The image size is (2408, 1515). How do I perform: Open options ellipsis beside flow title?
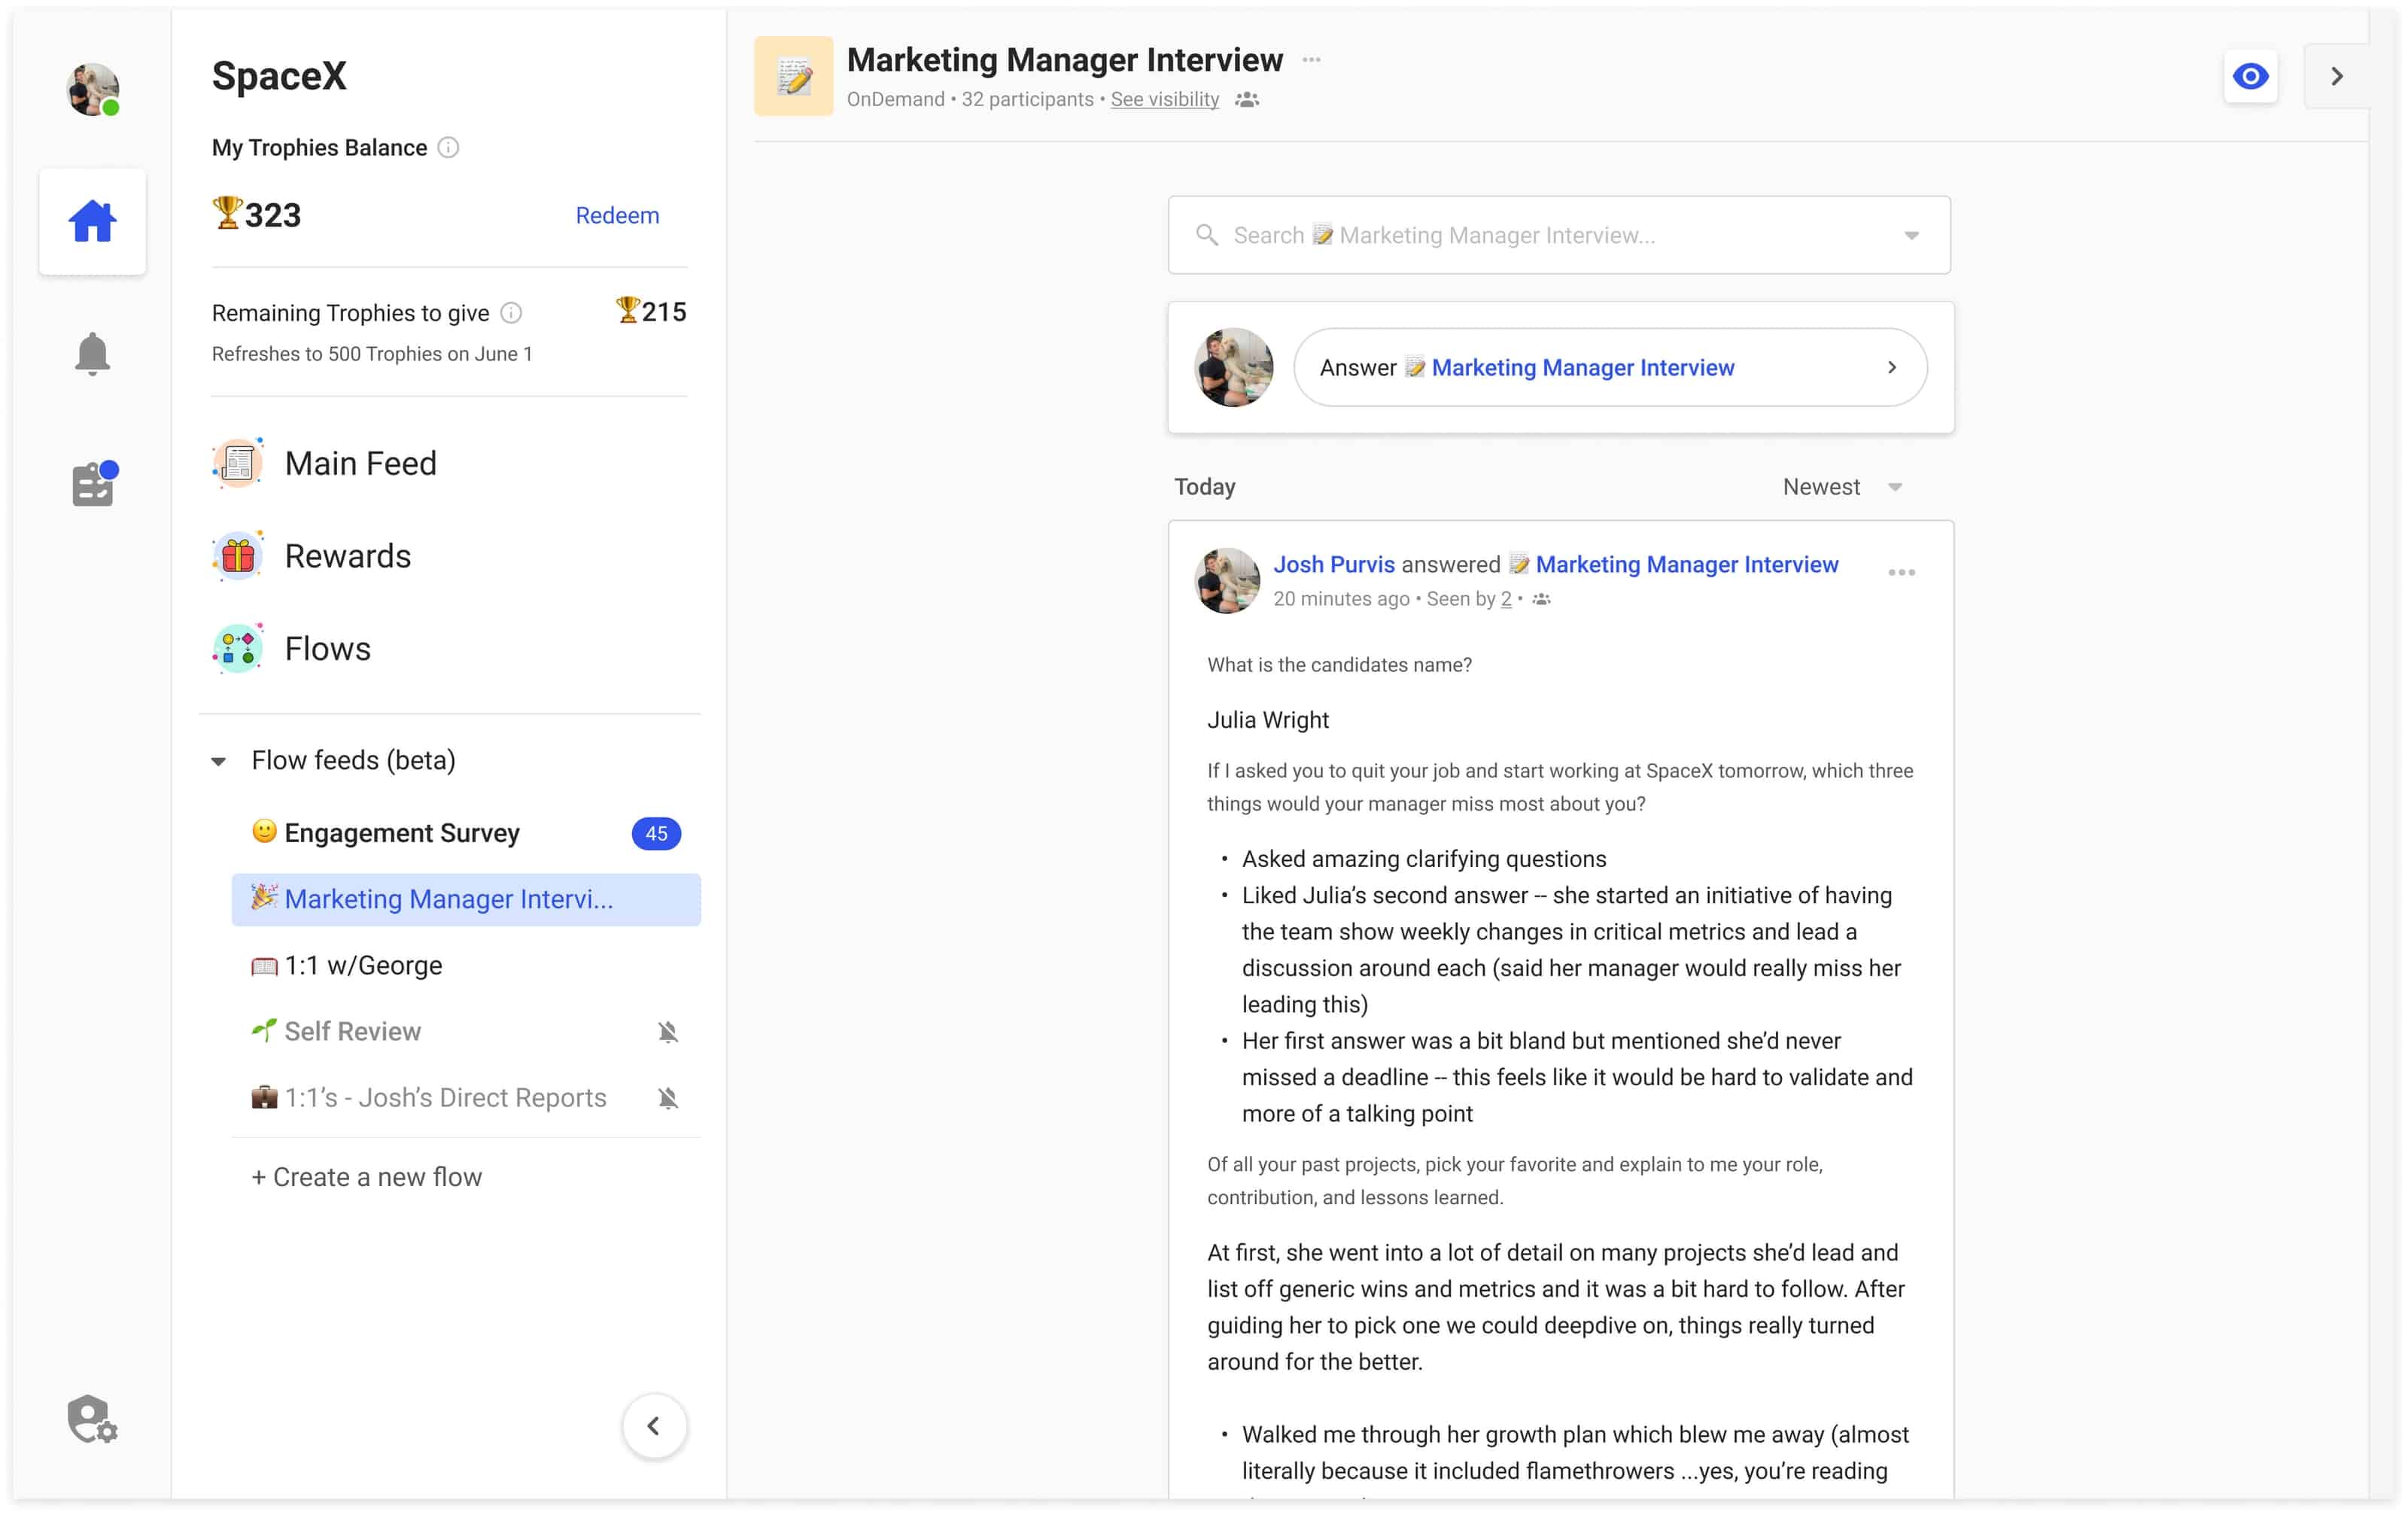point(1311,60)
